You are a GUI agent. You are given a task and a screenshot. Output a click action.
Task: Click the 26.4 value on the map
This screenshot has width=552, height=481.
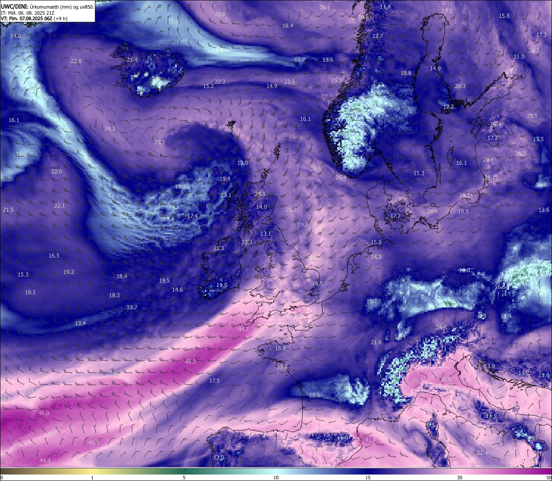coord(432,211)
